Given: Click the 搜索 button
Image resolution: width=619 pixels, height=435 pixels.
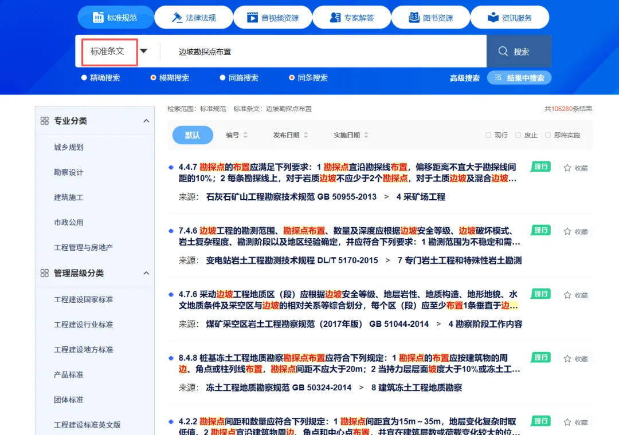Looking at the screenshot, I should tap(519, 52).
